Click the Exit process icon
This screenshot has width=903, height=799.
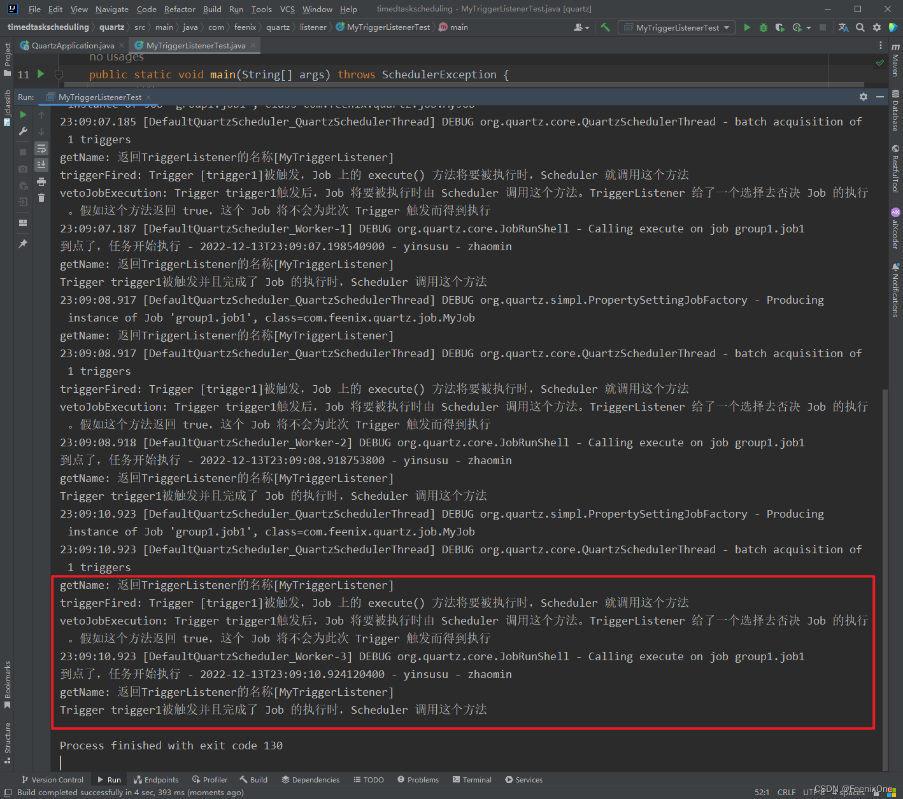click(23, 202)
